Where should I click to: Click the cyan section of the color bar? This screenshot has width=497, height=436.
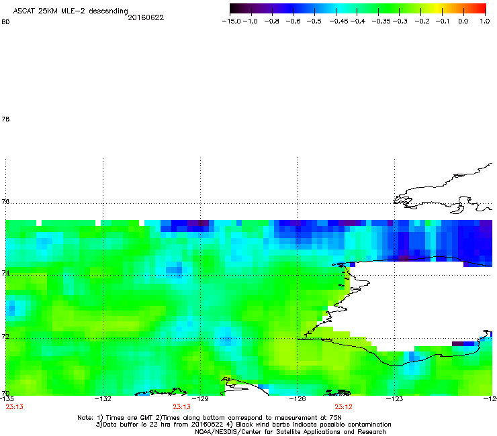click(x=341, y=9)
